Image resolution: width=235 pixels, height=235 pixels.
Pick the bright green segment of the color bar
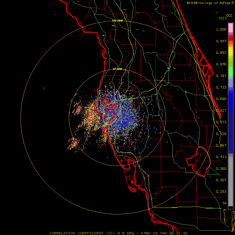coord(231,71)
